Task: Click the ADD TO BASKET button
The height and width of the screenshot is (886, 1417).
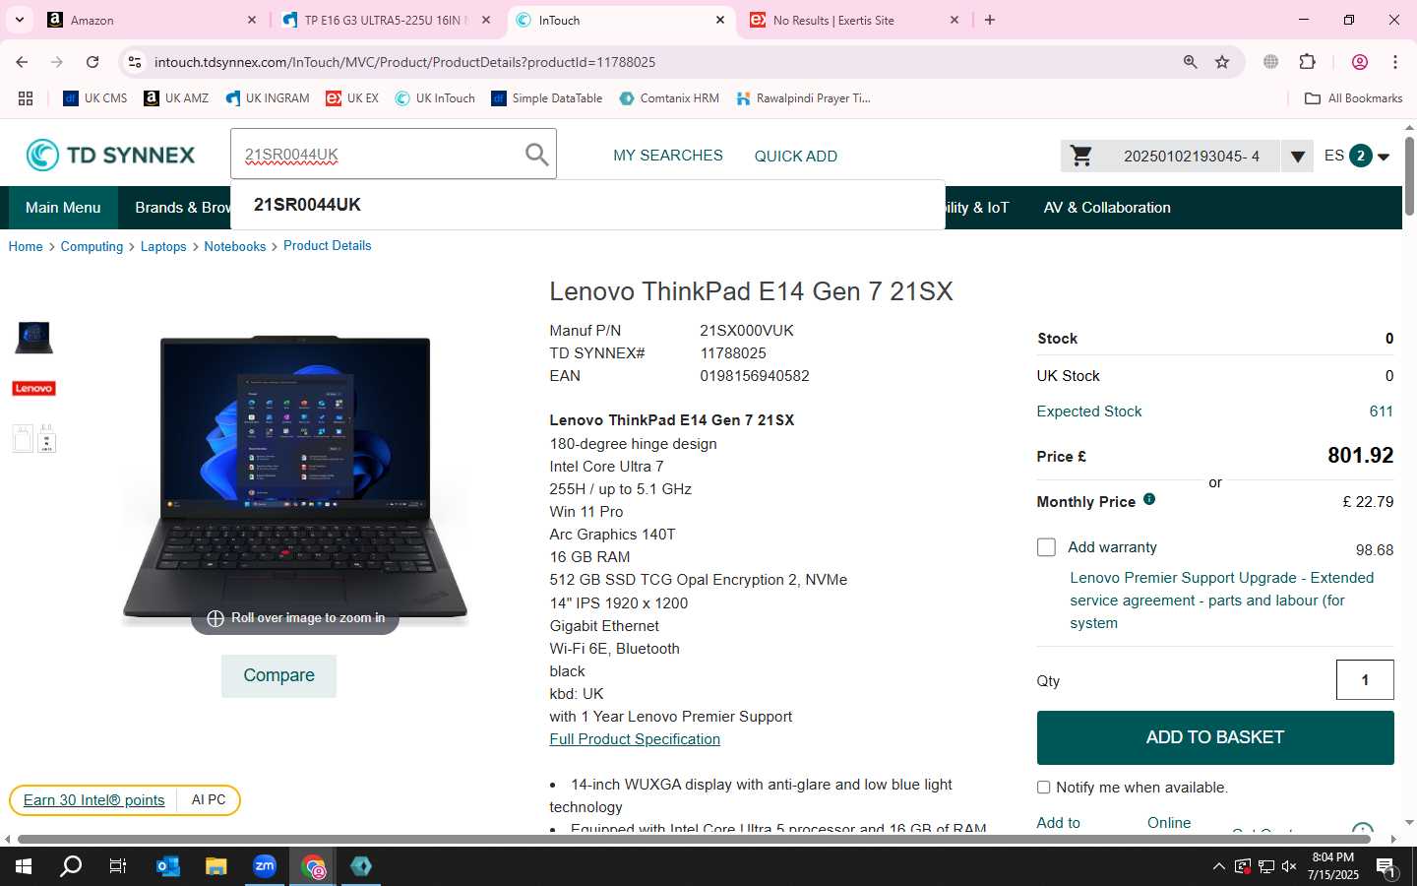Action: pos(1215,737)
